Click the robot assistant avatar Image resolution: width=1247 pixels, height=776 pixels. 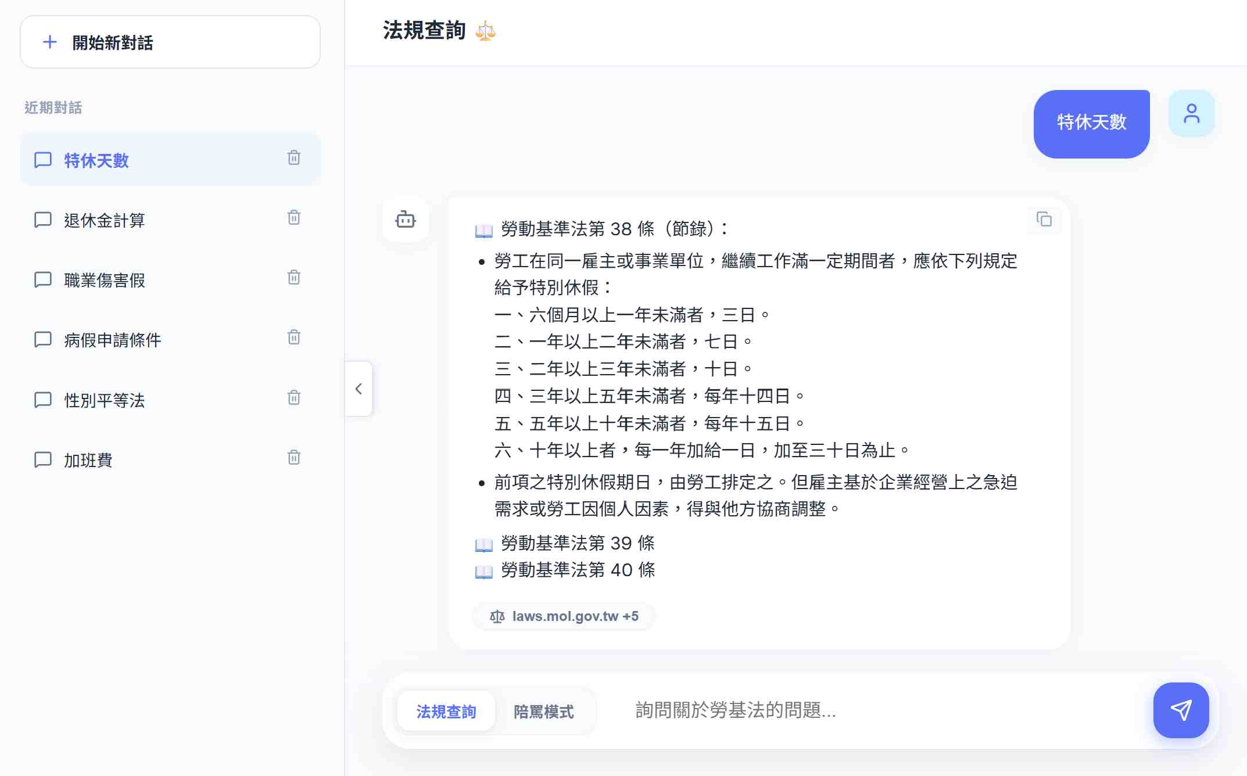(x=406, y=220)
